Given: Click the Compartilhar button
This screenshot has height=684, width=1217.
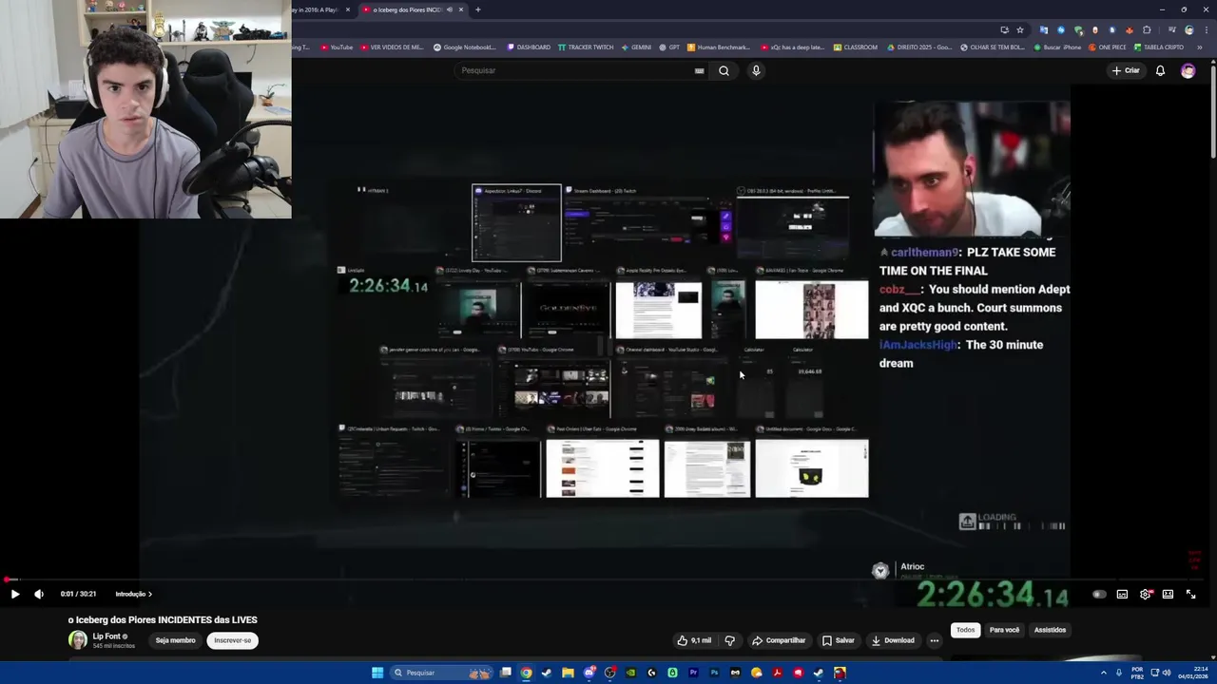Looking at the screenshot, I should click(779, 640).
